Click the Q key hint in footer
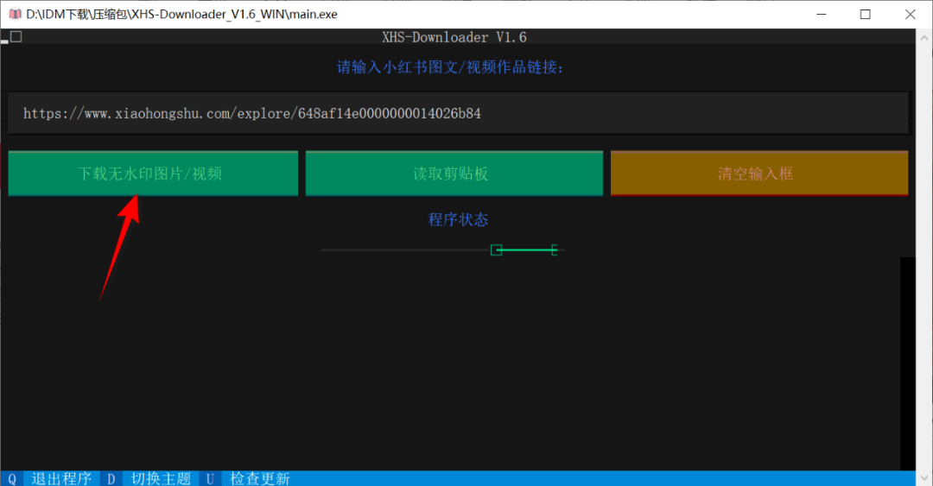This screenshot has width=933, height=486. click(x=12, y=478)
